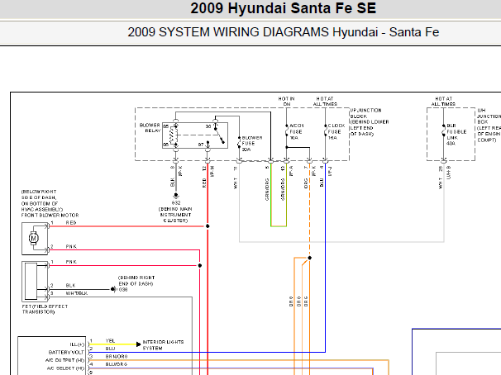Click the 'HOT IN ON' label

pos(286,102)
